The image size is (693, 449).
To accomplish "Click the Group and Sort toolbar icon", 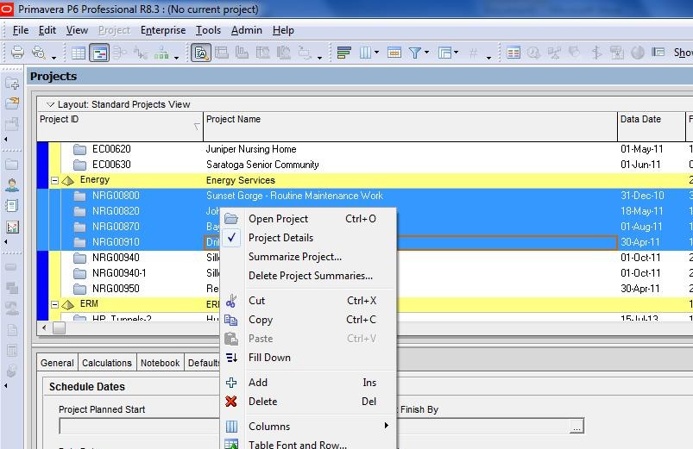I will coord(444,53).
